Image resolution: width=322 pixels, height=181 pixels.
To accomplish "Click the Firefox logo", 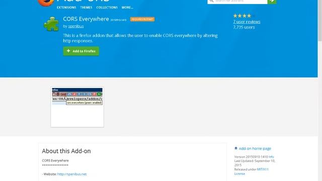I will 46,3.
